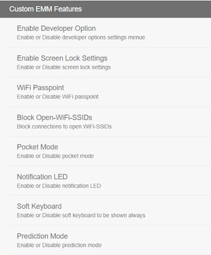
Task: Select Notification LED entry
Action: [x=110, y=181]
